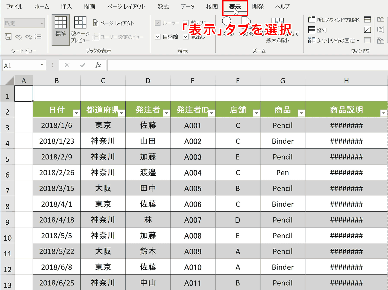Switch to the 数式 tab

point(163,7)
